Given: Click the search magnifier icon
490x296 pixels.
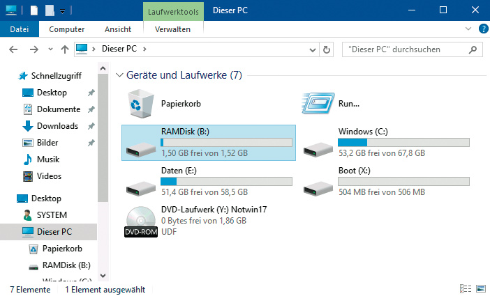Looking at the screenshot, I should [473, 49].
